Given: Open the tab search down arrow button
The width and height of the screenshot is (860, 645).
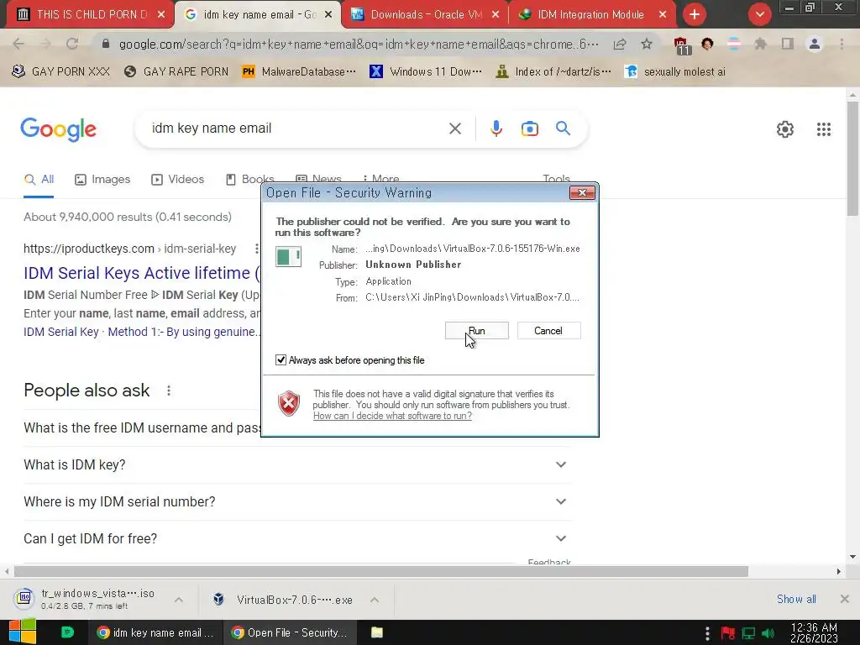Looking at the screenshot, I should (x=759, y=14).
